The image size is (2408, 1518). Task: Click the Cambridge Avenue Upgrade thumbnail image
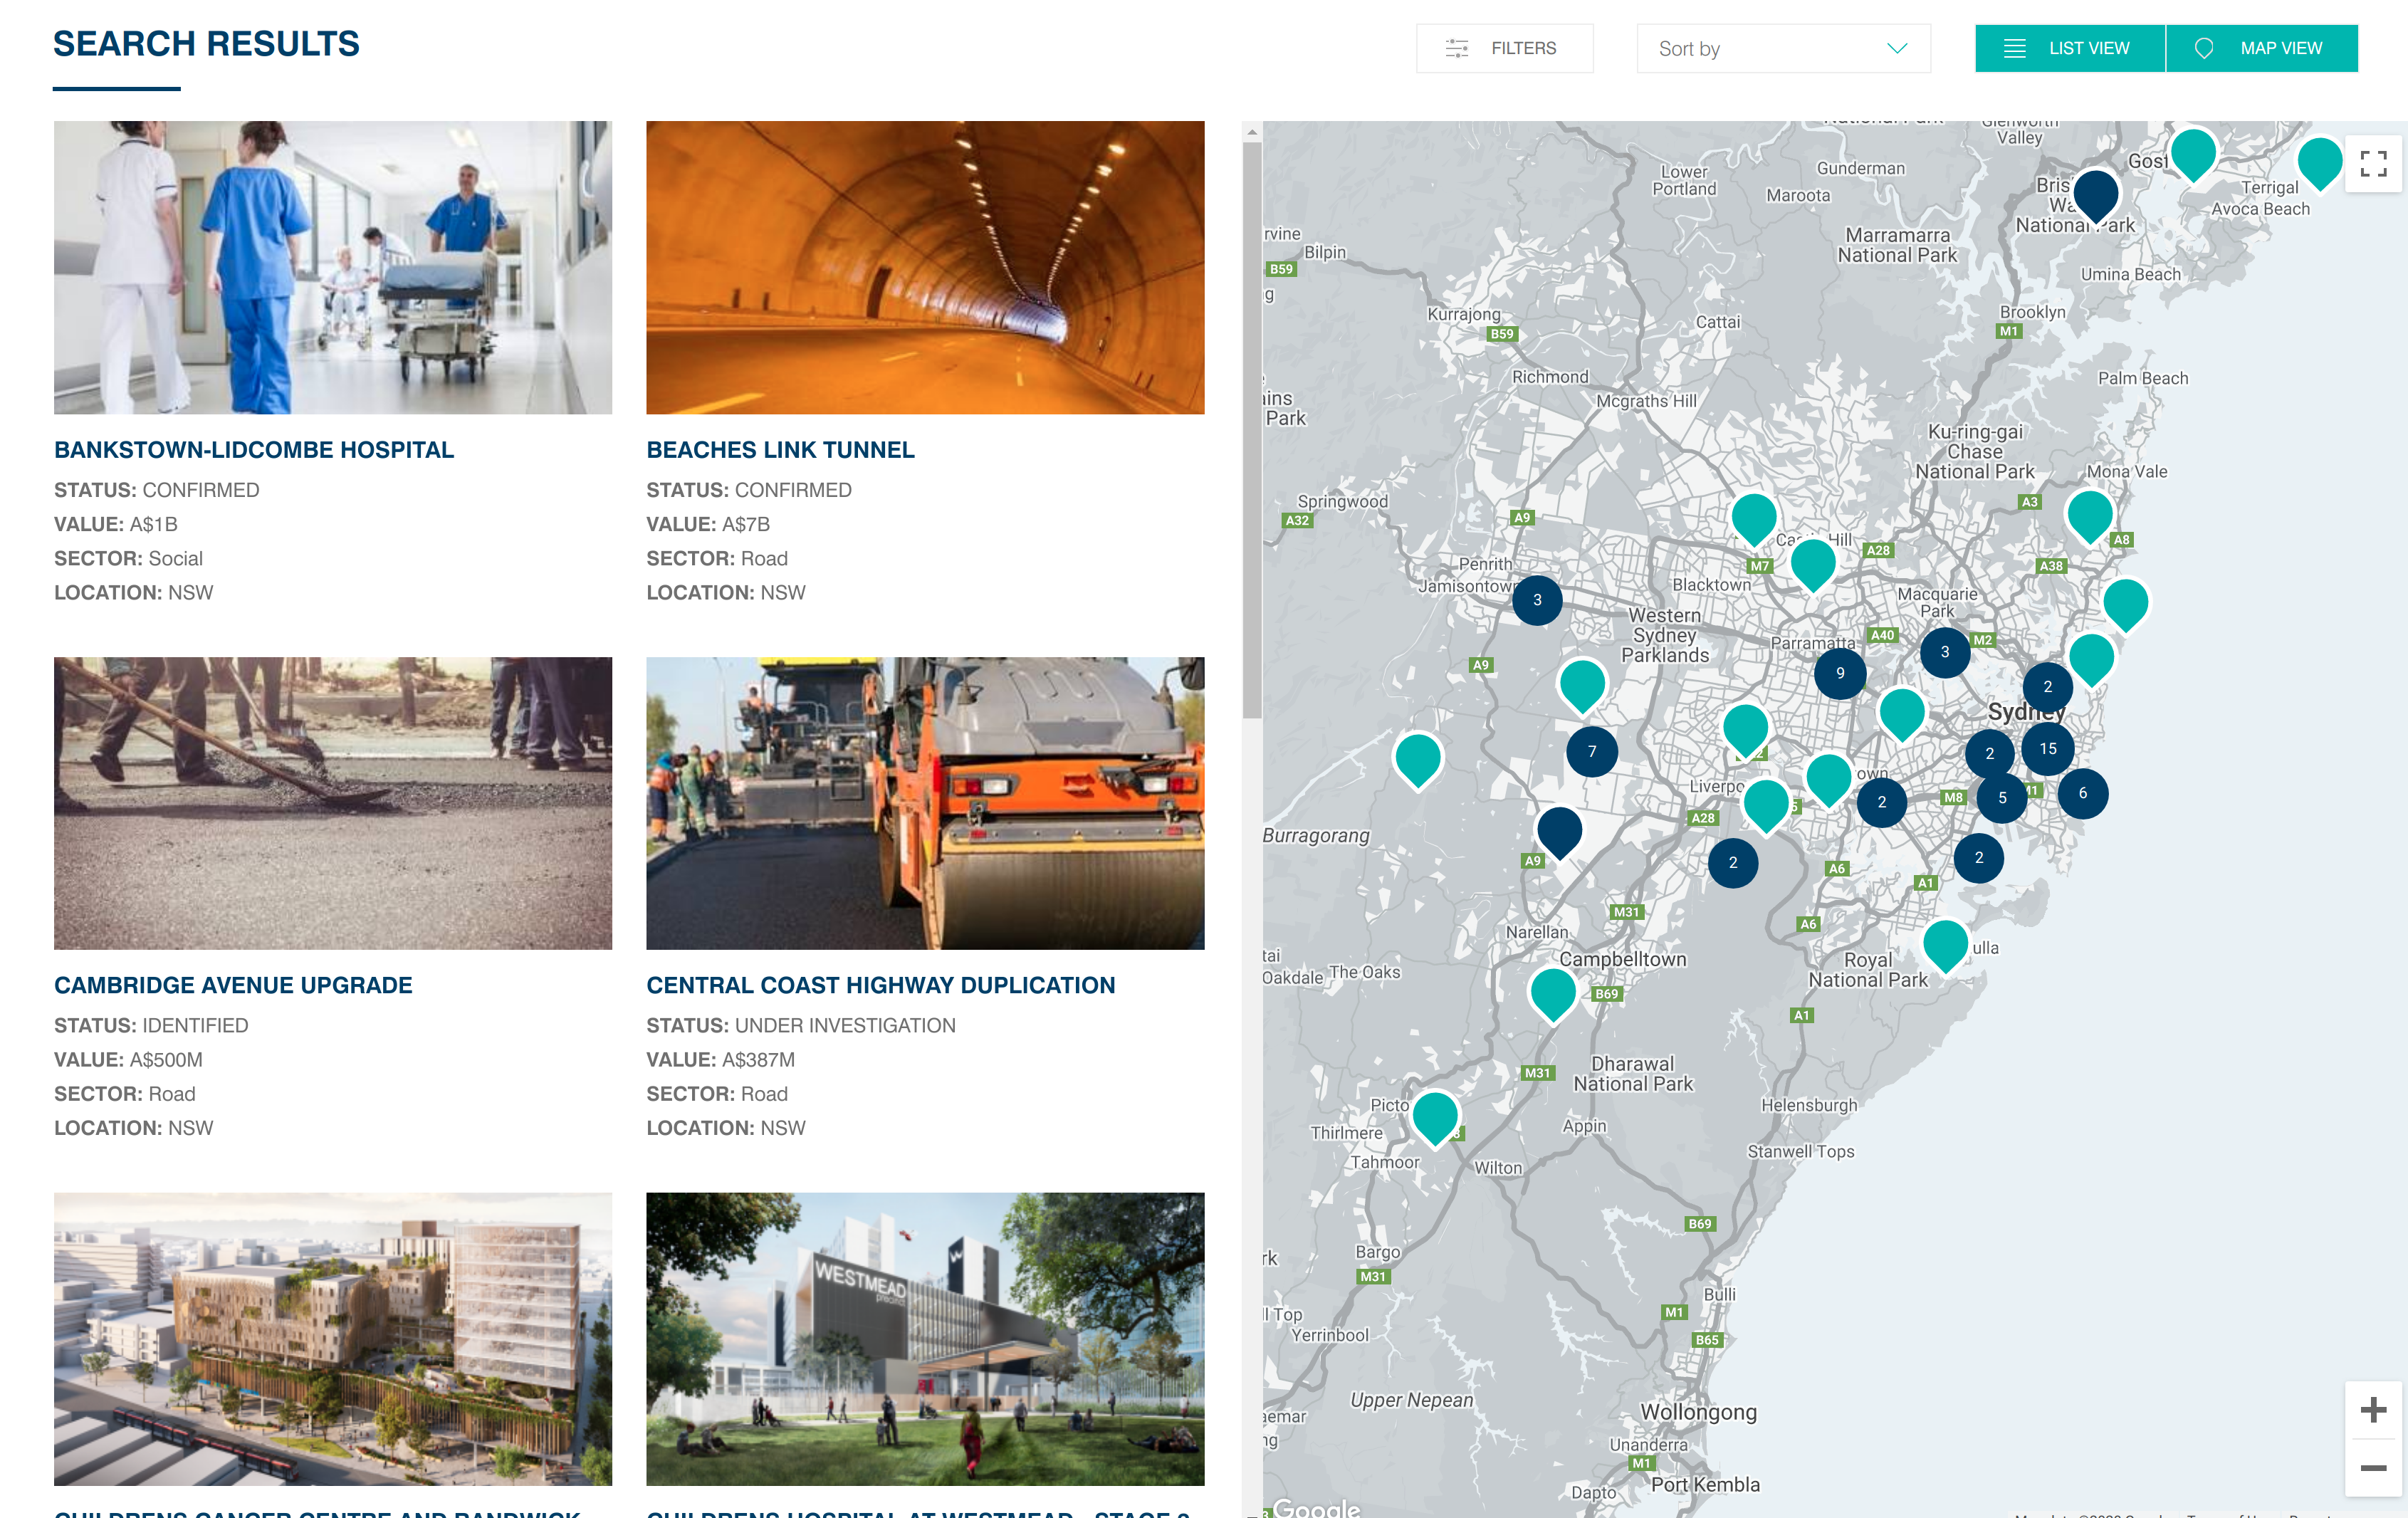[x=333, y=803]
